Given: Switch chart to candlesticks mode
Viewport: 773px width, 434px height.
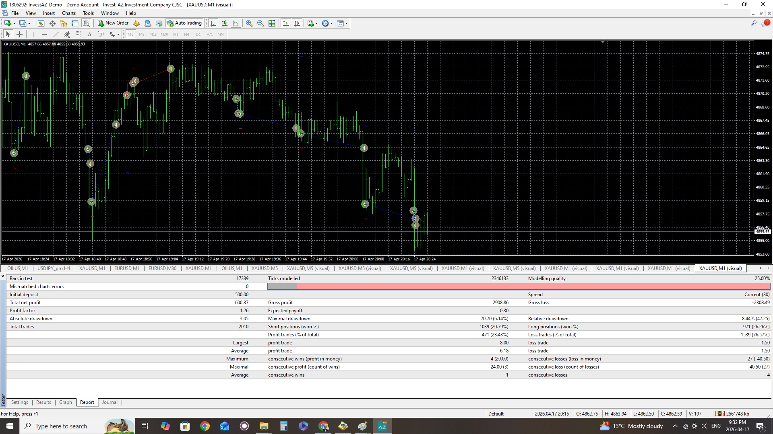Looking at the screenshot, I should [225, 23].
